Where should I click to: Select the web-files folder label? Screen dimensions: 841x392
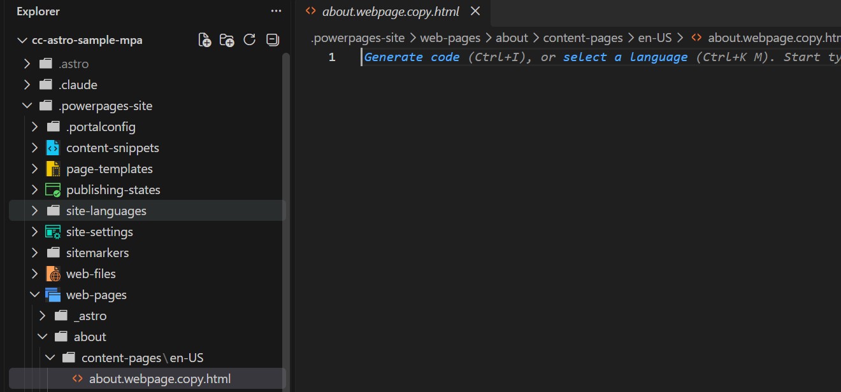(x=91, y=274)
